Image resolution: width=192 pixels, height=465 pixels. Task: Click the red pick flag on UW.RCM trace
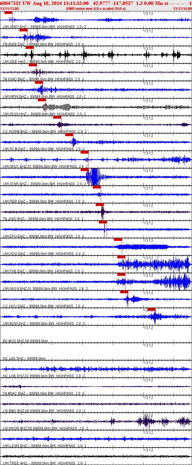[69, 135]
